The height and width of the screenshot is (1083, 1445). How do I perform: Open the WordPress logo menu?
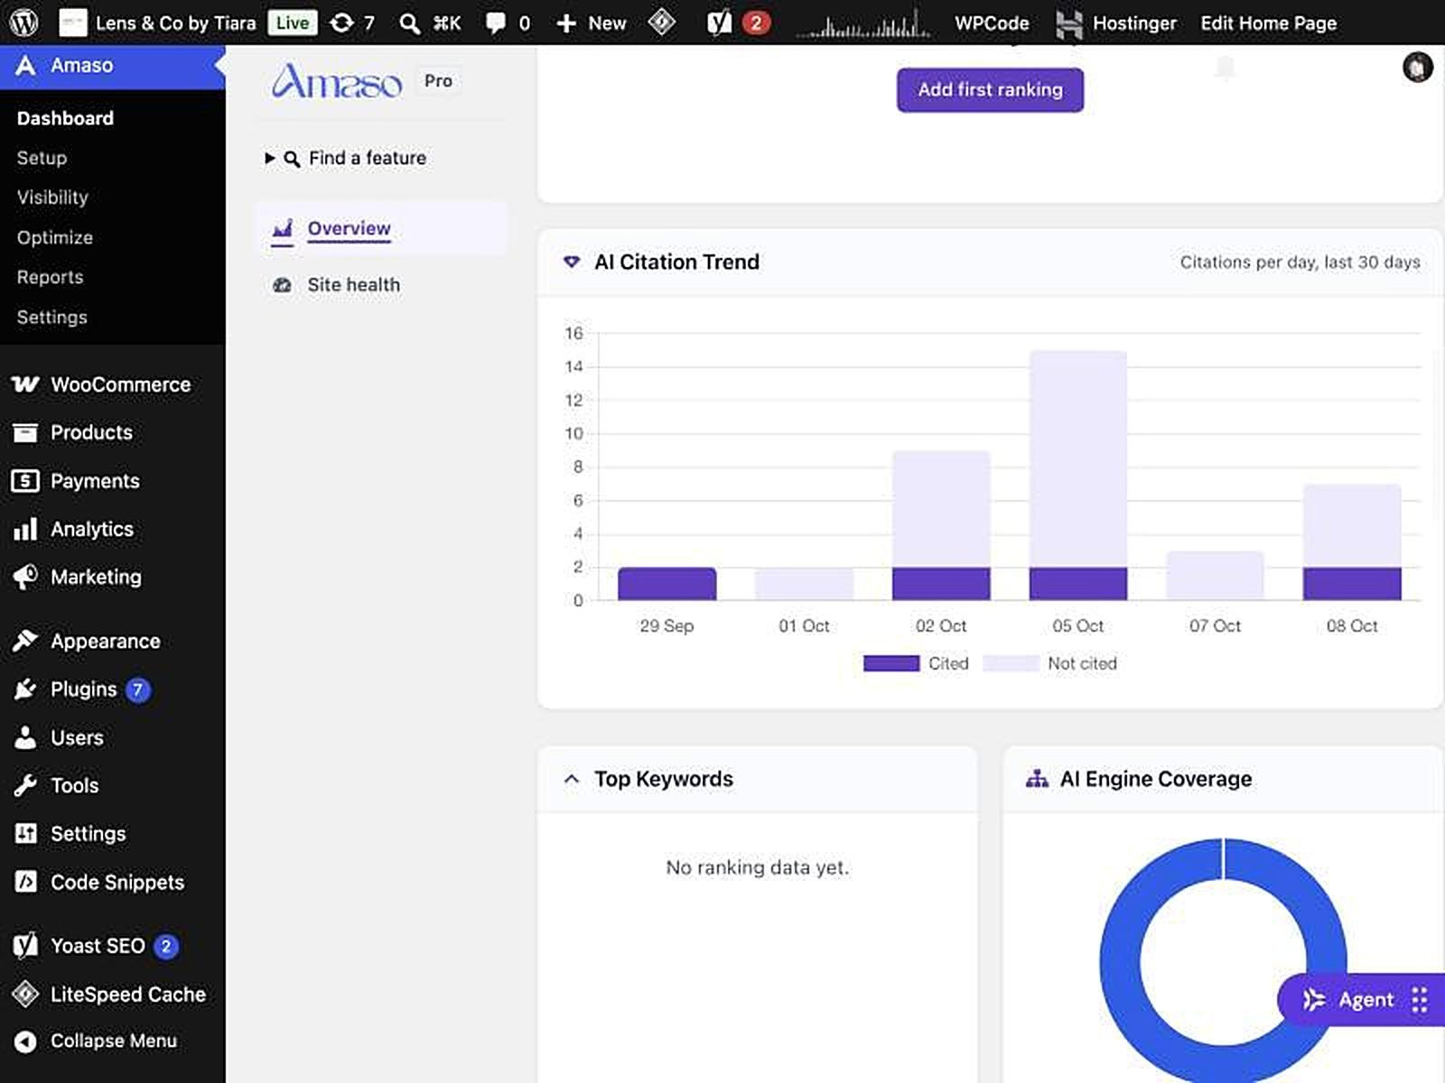tap(23, 23)
